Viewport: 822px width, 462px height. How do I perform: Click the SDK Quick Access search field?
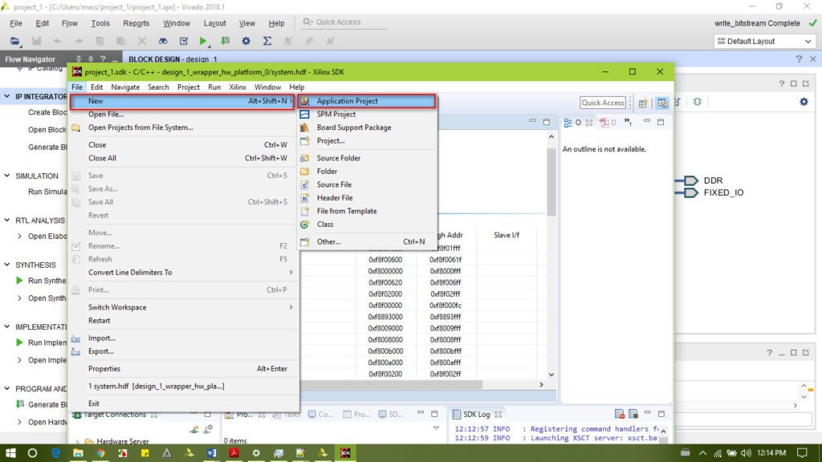603,103
